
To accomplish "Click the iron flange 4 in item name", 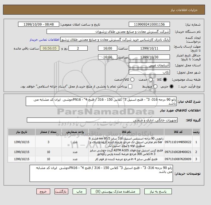I will pyautogui.click(x=126, y=159).
